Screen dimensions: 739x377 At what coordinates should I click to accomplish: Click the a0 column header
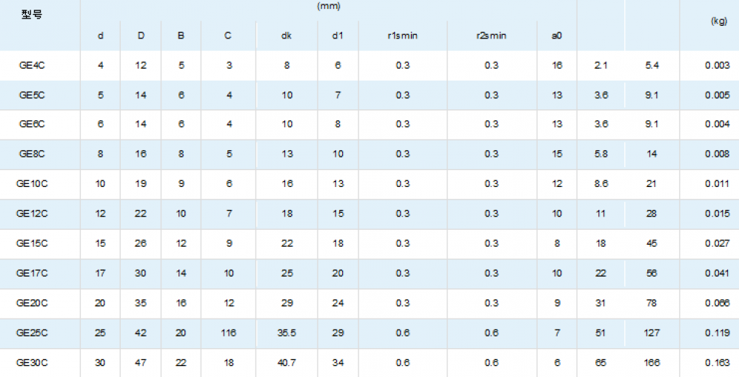[x=557, y=35]
